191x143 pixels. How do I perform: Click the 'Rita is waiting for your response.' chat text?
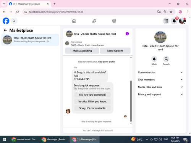[97, 122]
